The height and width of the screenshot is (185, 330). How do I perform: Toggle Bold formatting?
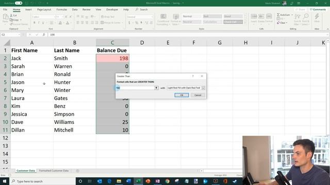[x=35, y=23]
